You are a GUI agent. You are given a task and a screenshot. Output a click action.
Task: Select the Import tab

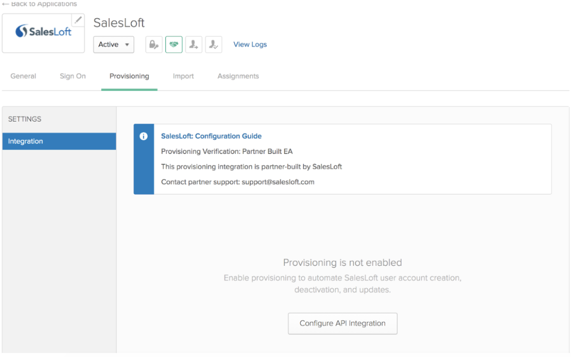(183, 76)
